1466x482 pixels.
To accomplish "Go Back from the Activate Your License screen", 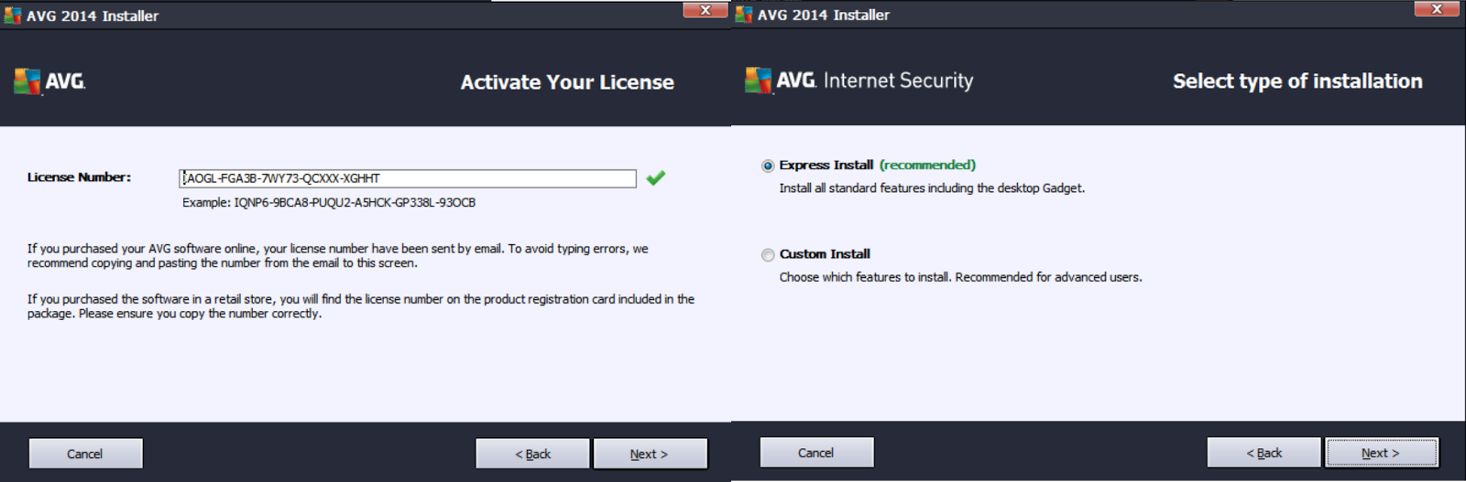I will 532,454.
